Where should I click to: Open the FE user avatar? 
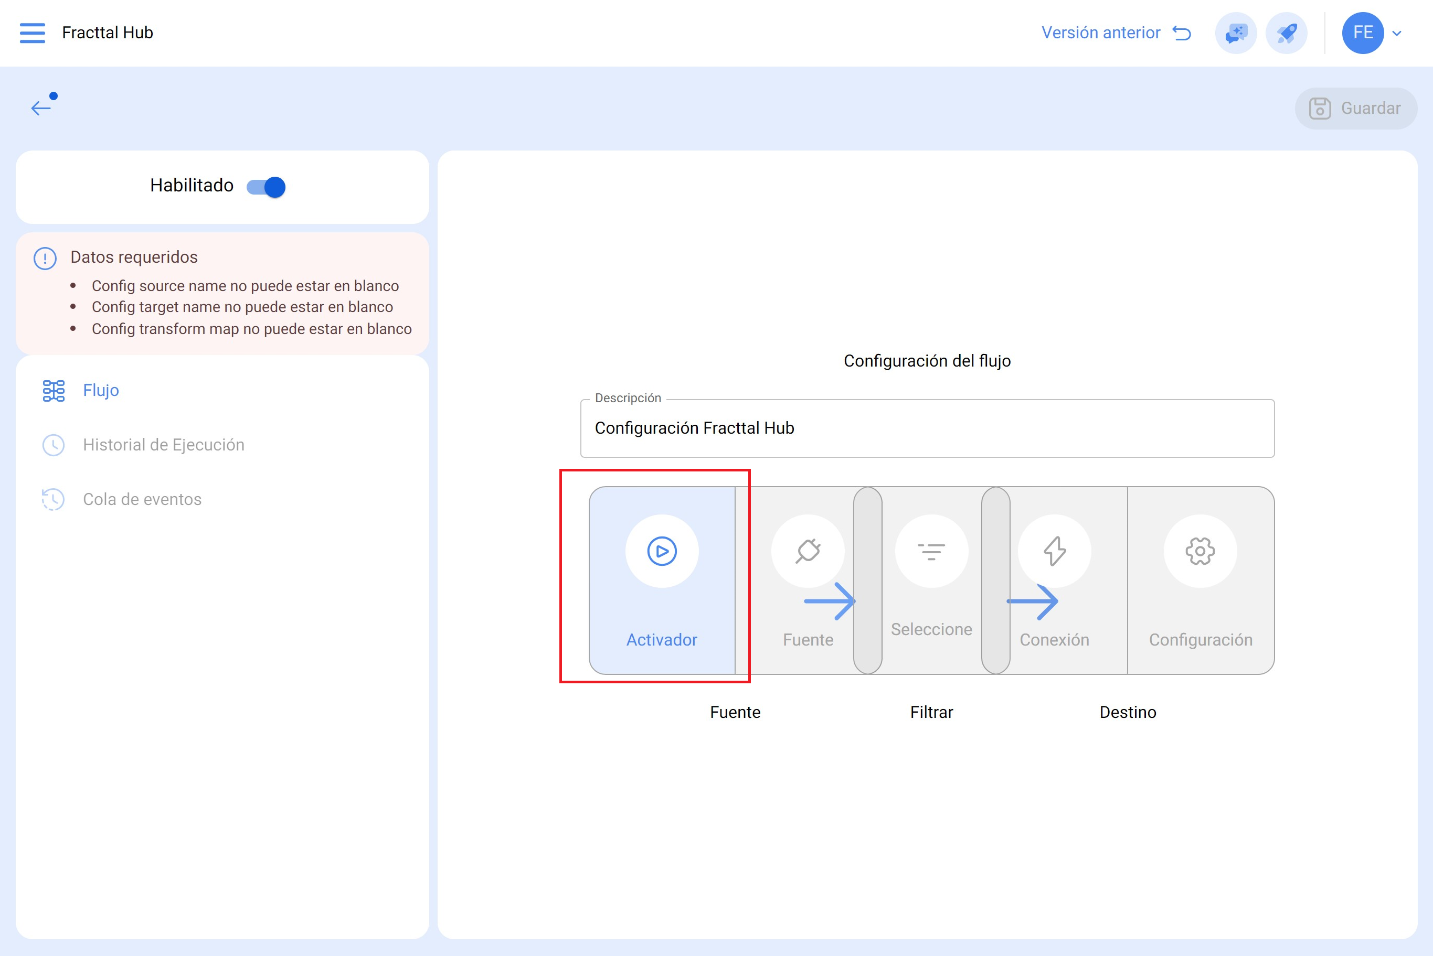(1362, 33)
